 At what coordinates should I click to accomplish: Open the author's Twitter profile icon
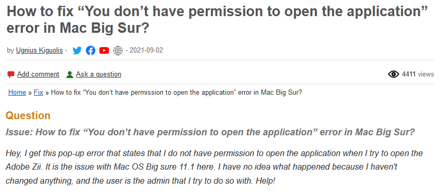click(77, 50)
